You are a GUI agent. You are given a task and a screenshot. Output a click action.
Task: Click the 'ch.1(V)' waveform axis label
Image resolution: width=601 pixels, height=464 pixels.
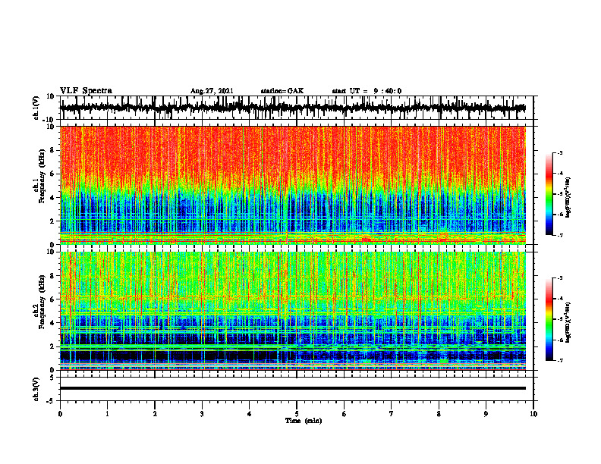point(36,108)
